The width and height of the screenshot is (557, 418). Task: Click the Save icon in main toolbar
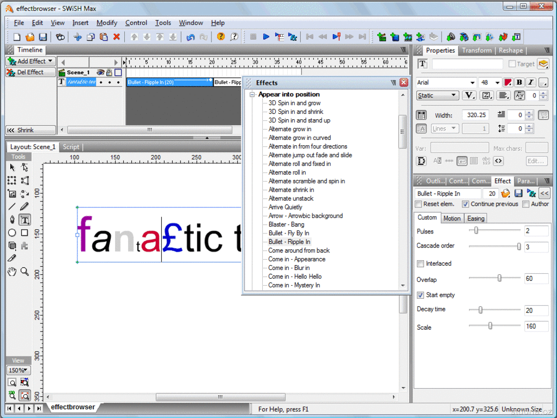(x=43, y=37)
